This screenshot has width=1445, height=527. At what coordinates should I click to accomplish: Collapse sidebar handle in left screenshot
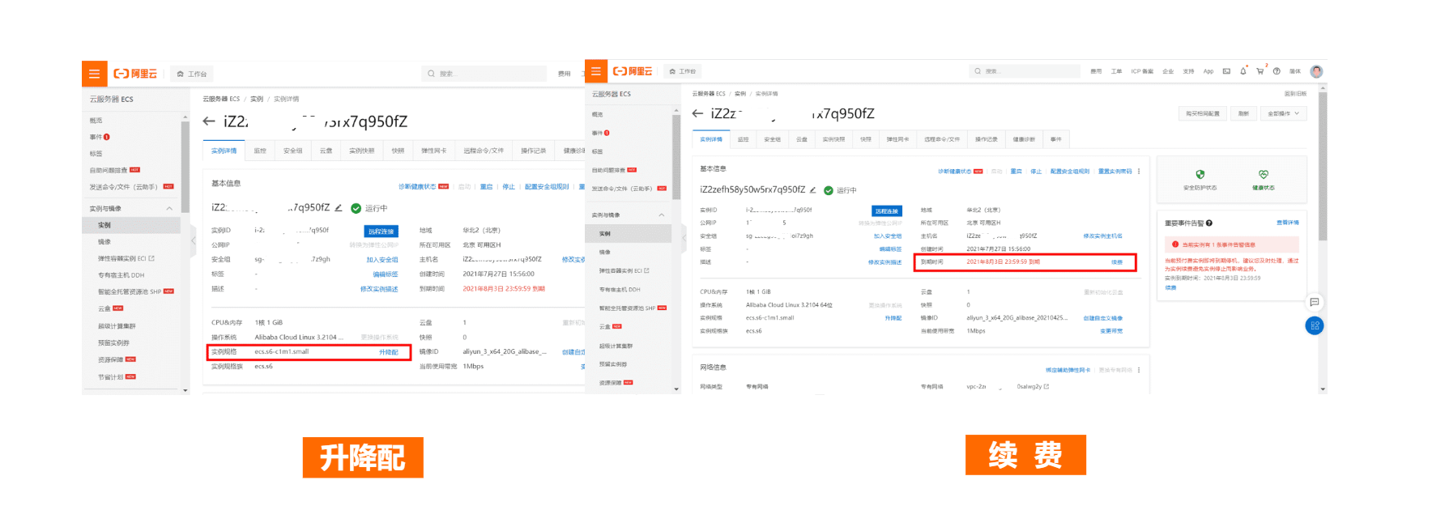pyautogui.click(x=194, y=240)
